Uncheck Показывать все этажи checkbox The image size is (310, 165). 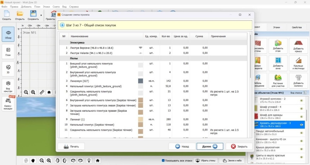(163, 160)
